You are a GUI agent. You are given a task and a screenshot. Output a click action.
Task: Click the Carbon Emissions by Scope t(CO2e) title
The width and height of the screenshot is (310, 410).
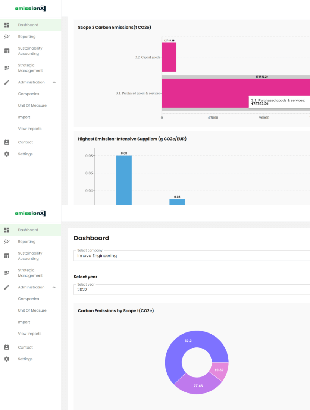[116, 311]
